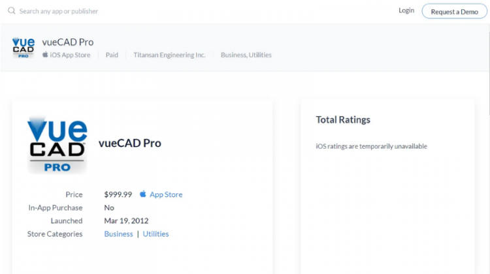Image resolution: width=490 pixels, height=274 pixels.
Task: Open the App Store link
Action: click(x=166, y=194)
